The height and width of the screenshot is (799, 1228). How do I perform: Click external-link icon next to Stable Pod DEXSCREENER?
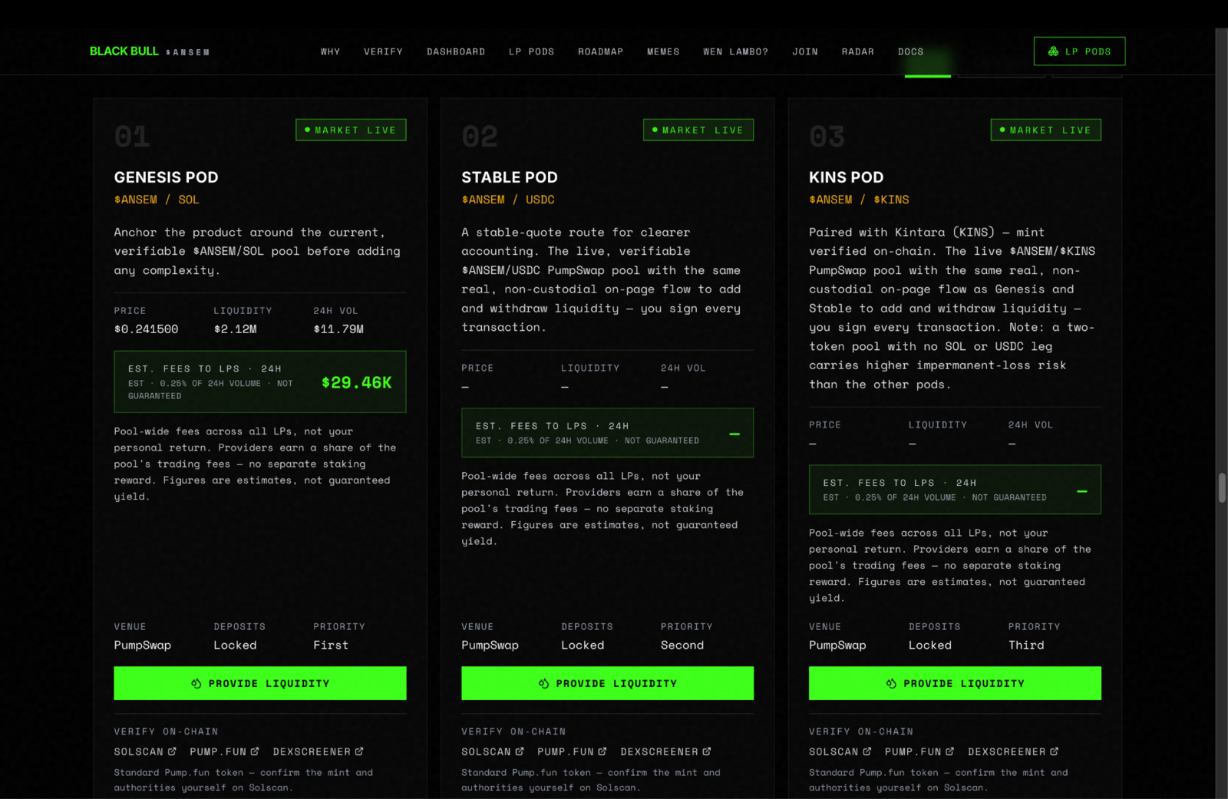[x=707, y=751]
